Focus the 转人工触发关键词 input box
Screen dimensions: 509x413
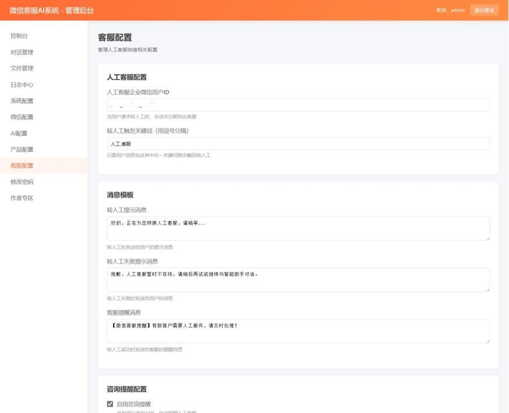[x=298, y=144]
